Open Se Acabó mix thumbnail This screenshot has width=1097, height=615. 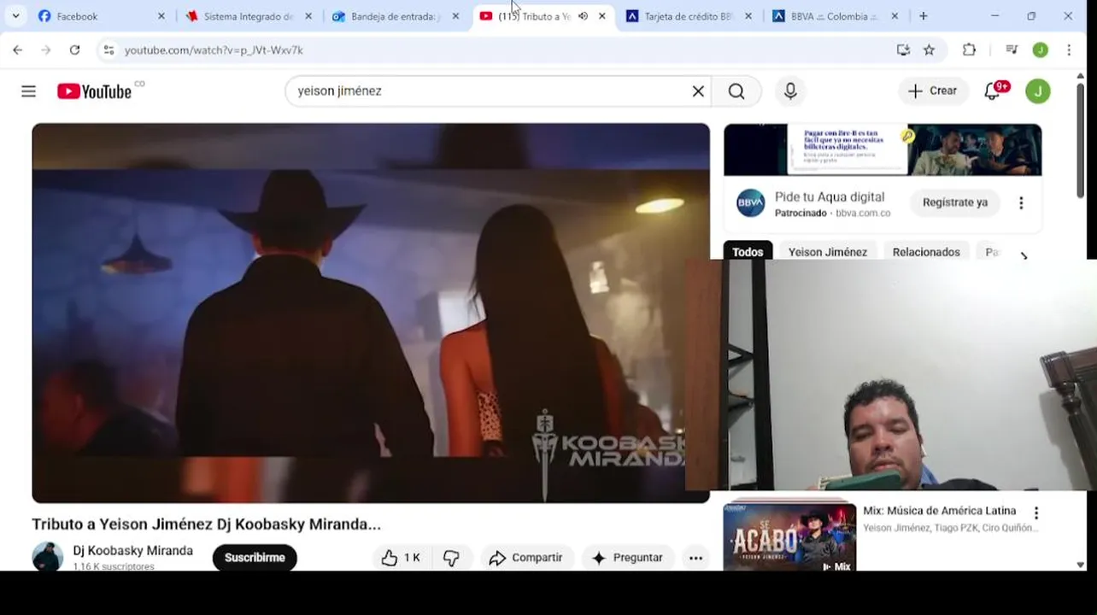(789, 537)
